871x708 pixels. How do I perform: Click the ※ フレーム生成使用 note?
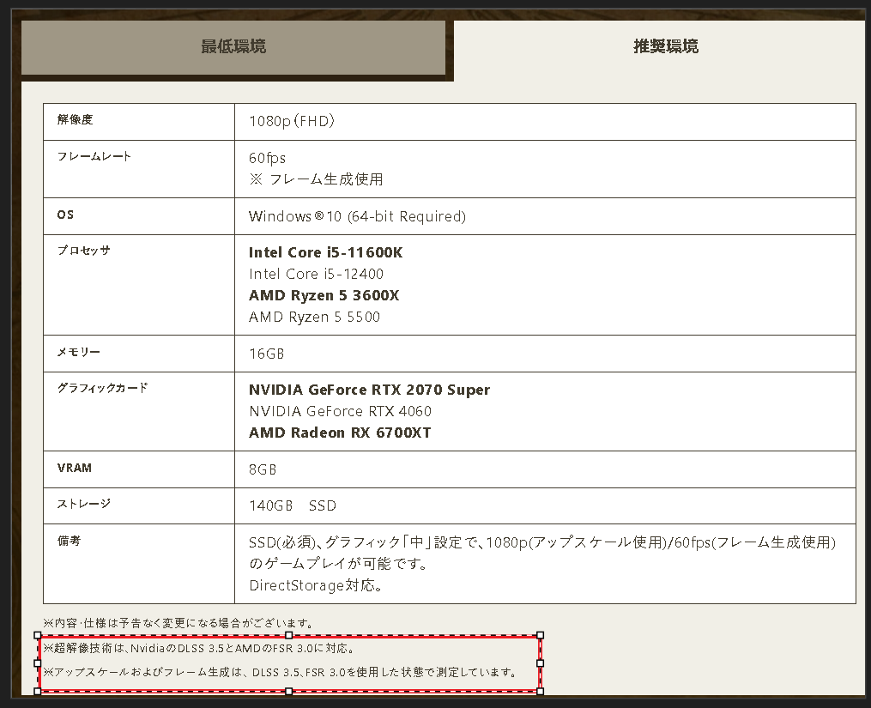pos(316,179)
